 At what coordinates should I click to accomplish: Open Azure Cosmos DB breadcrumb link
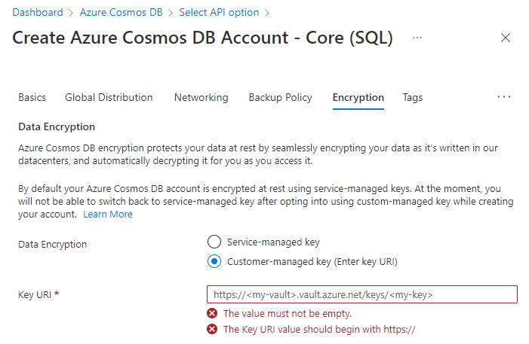(x=121, y=13)
